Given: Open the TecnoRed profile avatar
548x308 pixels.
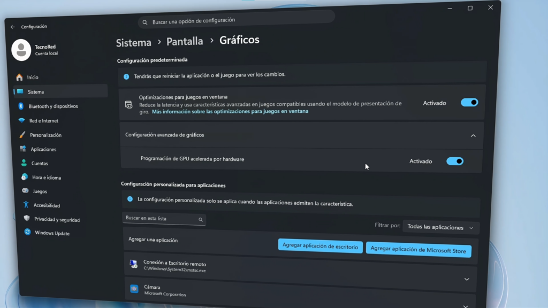Looking at the screenshot, I should point(21,50).
